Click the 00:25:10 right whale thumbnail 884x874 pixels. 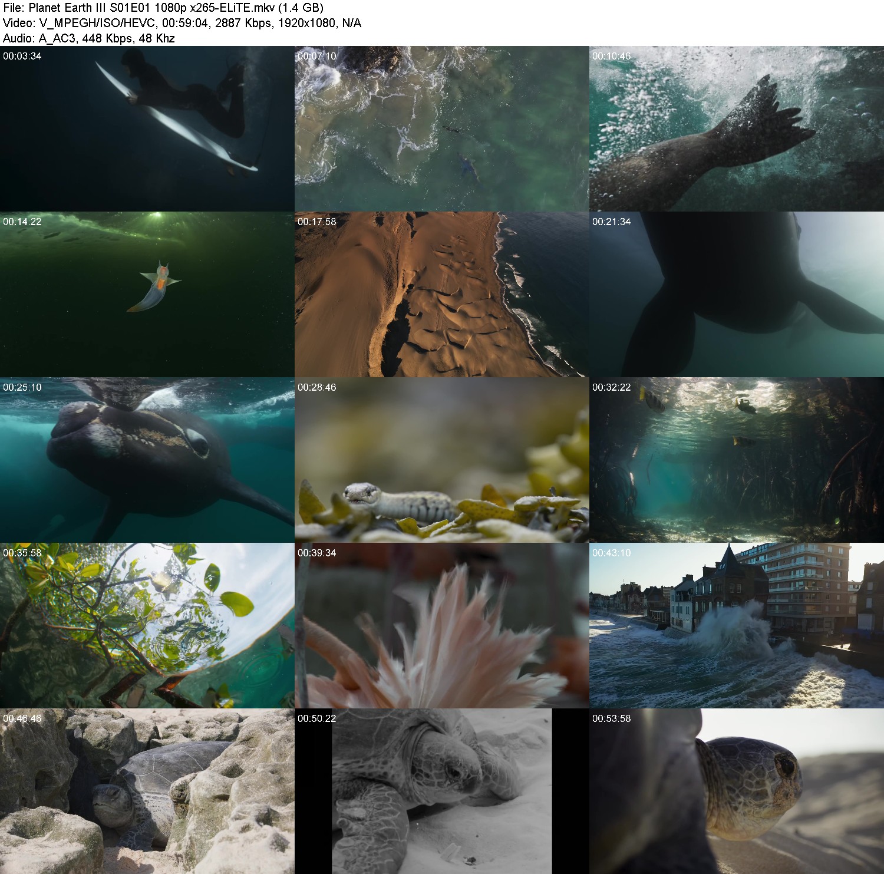click(x=147, y=460)
